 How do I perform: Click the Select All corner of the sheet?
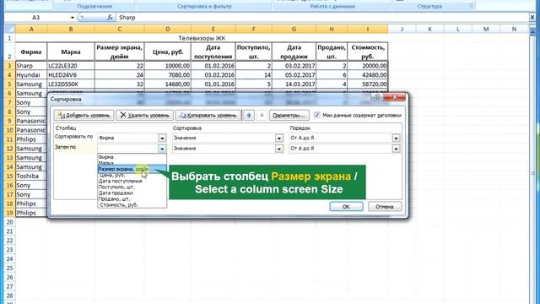(x=9, y=30)
